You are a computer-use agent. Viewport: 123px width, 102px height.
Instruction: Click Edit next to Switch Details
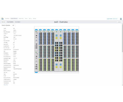point(13,25)
